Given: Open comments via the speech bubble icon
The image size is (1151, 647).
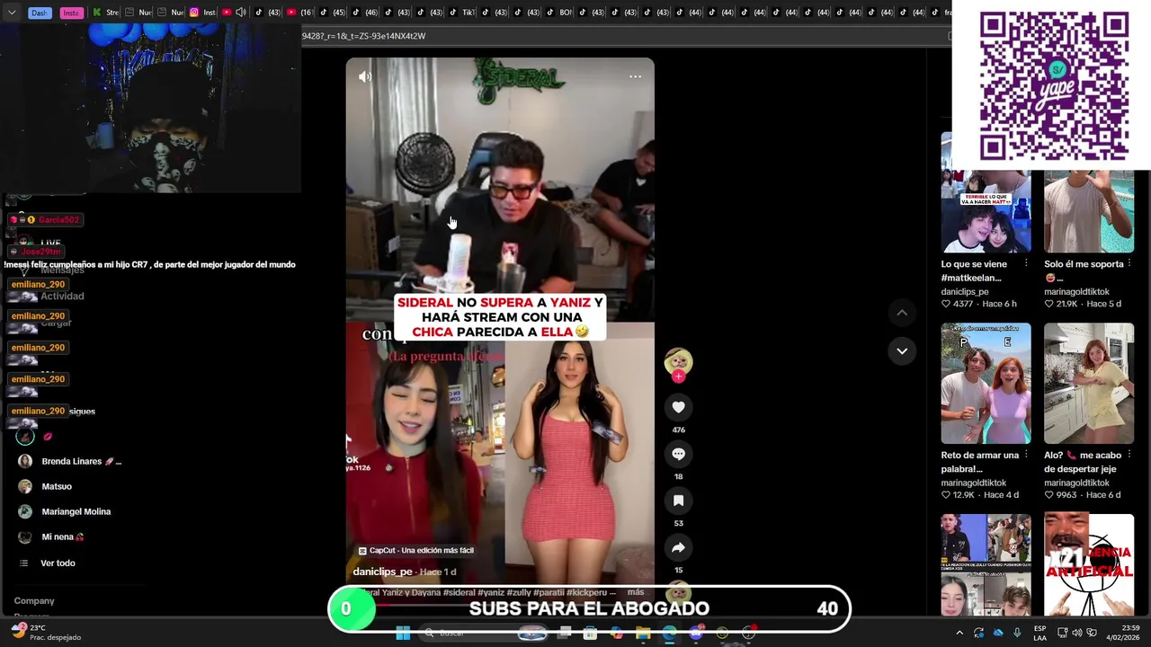Looking at the screenshot, I should click(678, 454).
